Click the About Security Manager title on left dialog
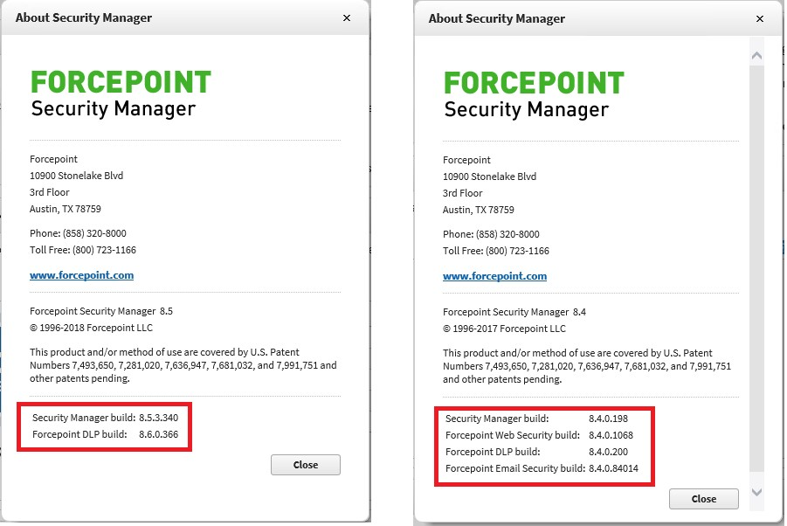Viewport: 787px width, 526px height. point(84,17)
